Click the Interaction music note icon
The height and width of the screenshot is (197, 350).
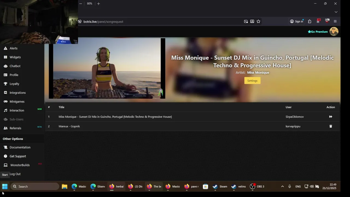click(5, 110)
